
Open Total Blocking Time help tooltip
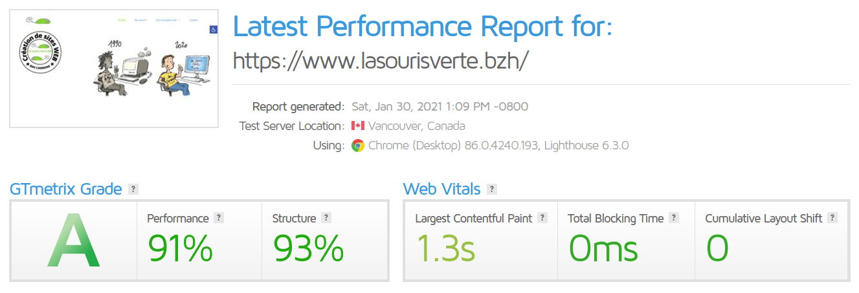pos(674,218)
